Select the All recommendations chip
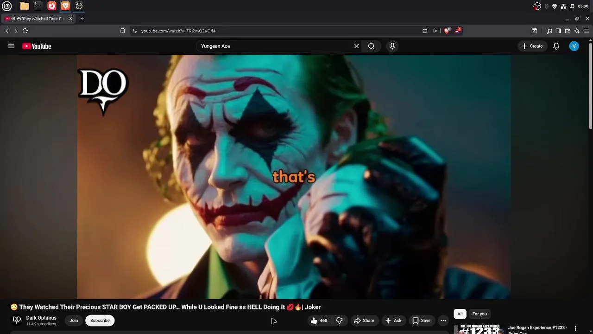Screen dimensions: 593x334 [460, 314]
